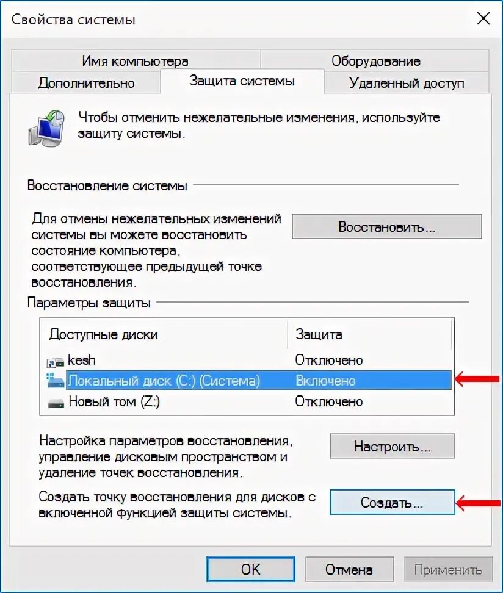
Task: Click the Защита column header
Action: [x=369, y=334]
